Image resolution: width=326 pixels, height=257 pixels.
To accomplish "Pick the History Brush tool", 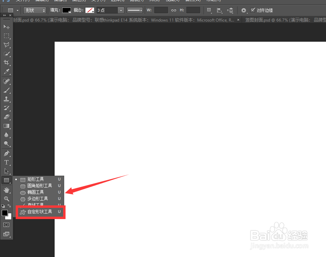I will [x=6, y=108].
